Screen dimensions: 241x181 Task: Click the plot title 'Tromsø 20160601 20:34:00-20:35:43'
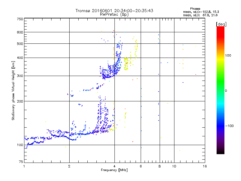114,11
